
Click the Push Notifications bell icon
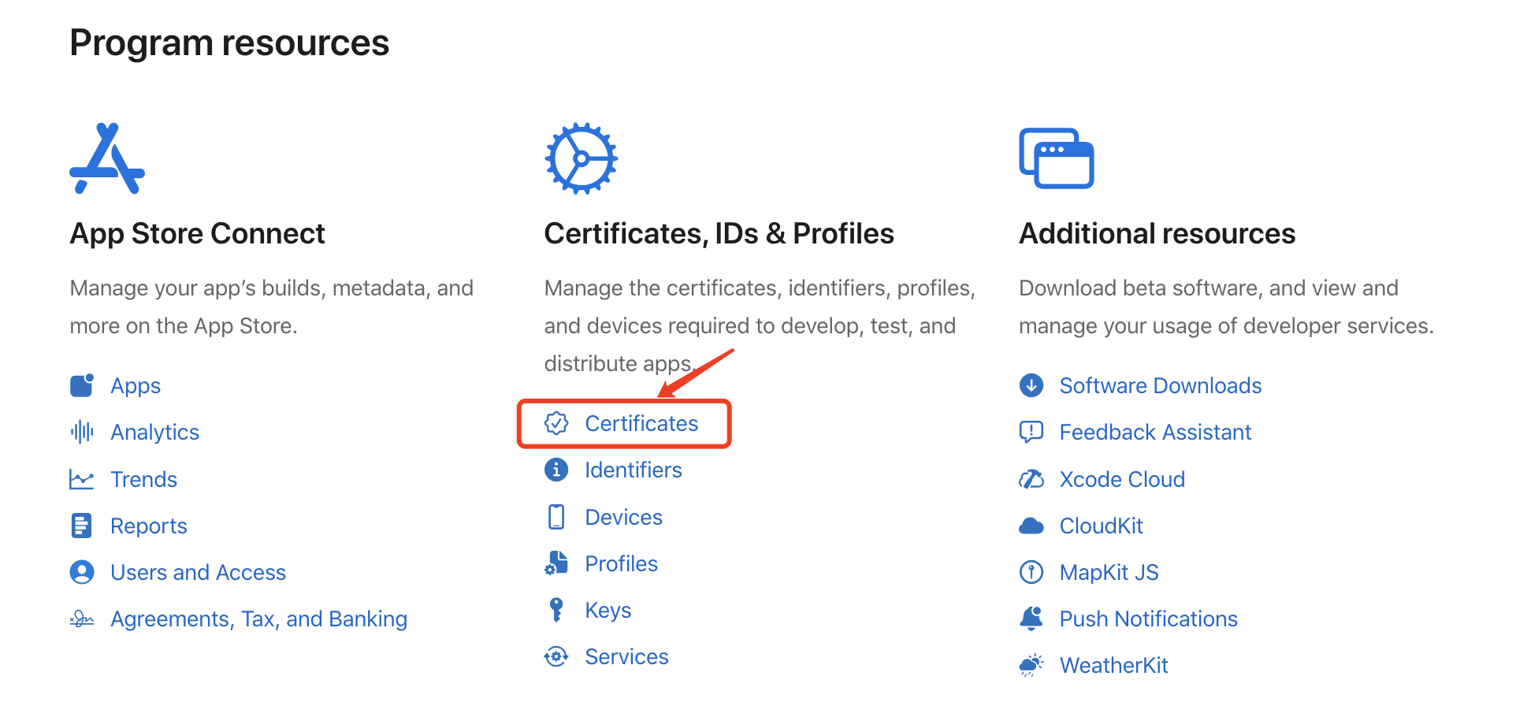tap(1031, 619)
